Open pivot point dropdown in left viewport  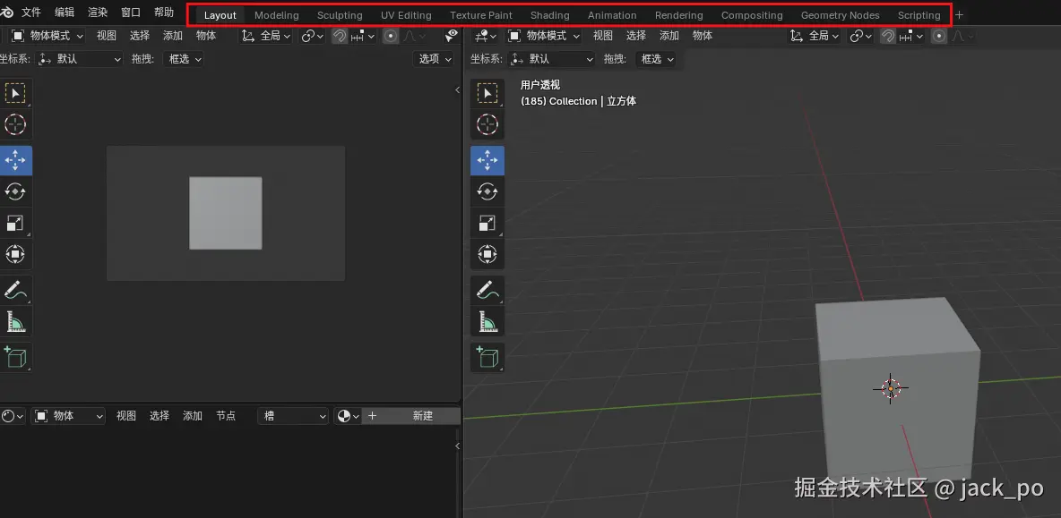(x=312, y=36)
